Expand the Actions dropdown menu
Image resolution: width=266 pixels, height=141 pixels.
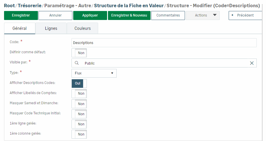tap(203, 15)
